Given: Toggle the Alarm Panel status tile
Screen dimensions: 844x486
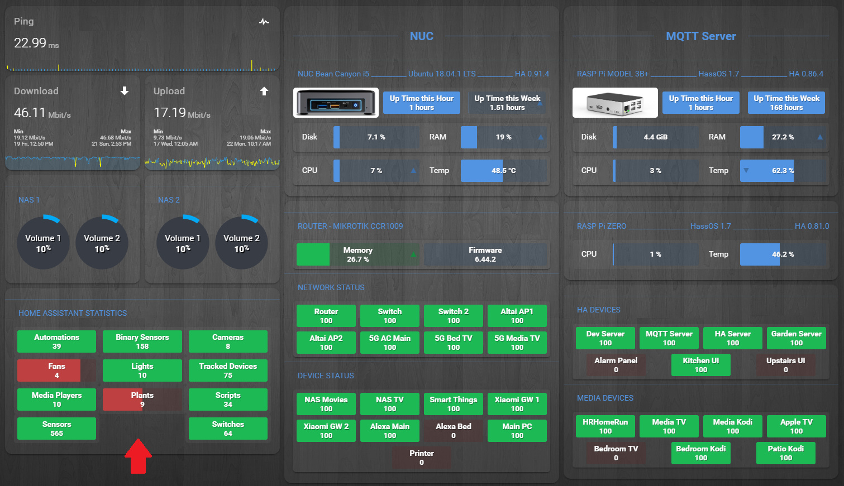Looking at the screenshot, I should [x=615, y=364].
